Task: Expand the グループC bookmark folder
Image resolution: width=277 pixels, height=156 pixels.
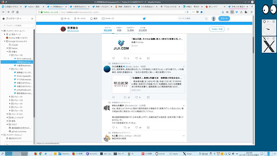Action: click(10, 97)
